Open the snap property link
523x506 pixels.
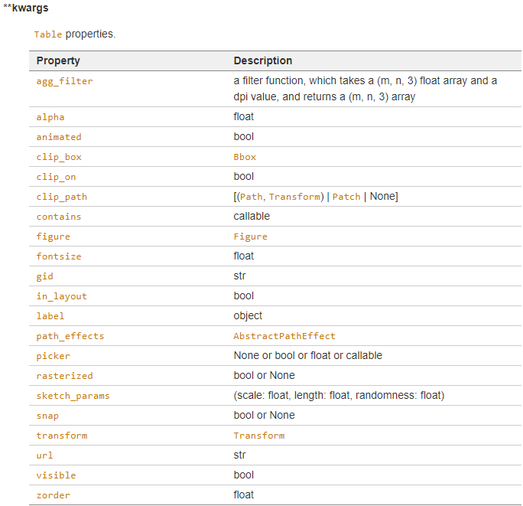(x=47, y=416)
